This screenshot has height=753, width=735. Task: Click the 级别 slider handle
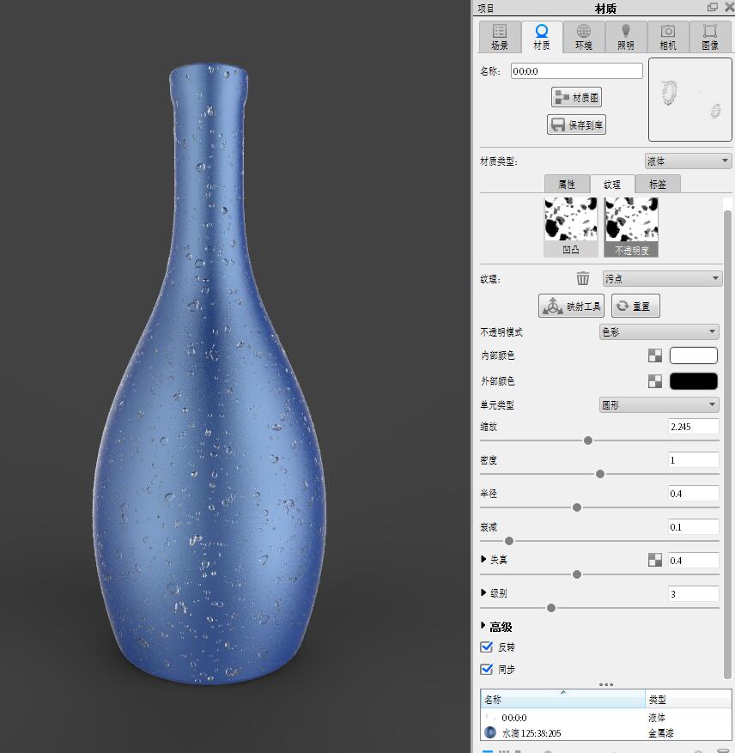point(551,608)
